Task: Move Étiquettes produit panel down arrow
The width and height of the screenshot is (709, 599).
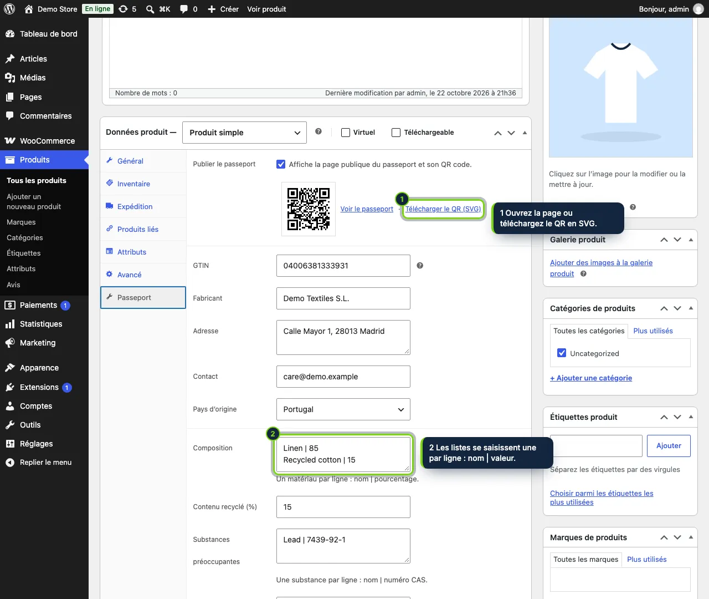Action: click(x=677, y=417)
